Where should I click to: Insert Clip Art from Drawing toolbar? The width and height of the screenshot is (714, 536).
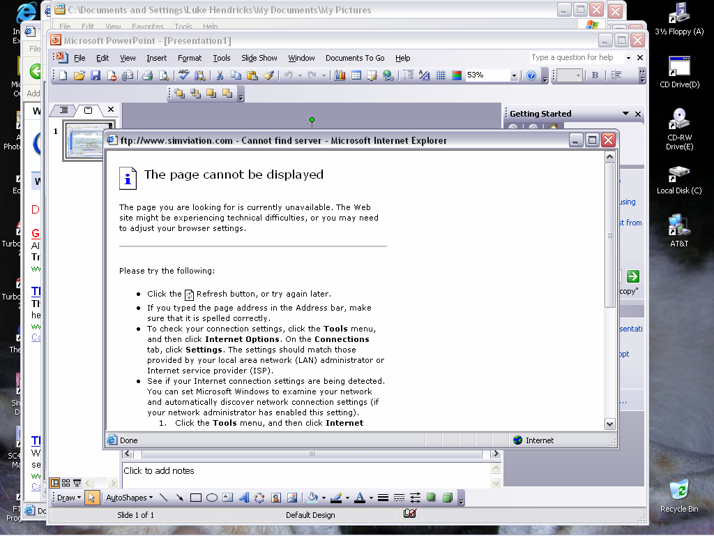[x=276, y=498]
